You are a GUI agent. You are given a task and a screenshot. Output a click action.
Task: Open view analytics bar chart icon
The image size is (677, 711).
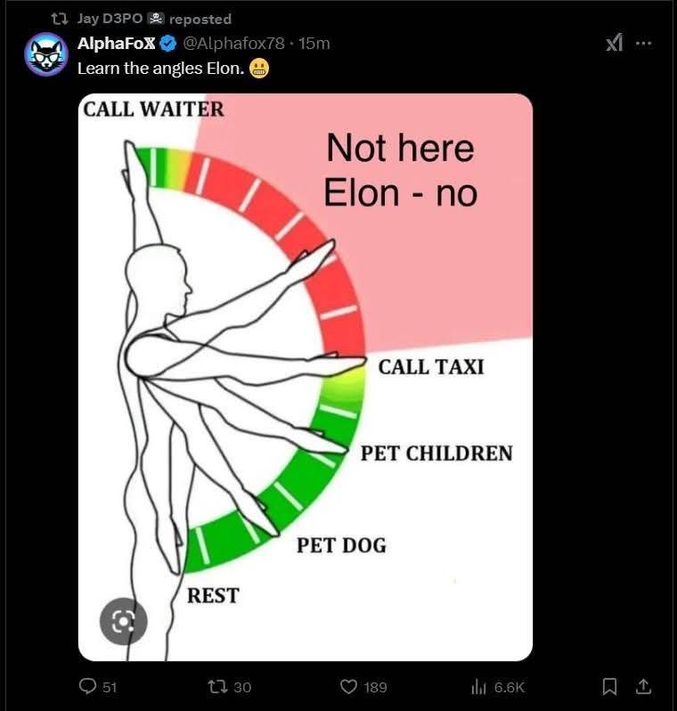click(x=477, y=686)
